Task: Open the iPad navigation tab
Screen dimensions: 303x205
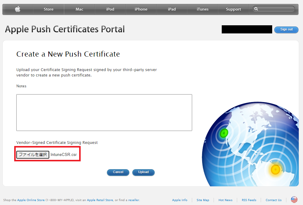Action: [x=172, y=9]
